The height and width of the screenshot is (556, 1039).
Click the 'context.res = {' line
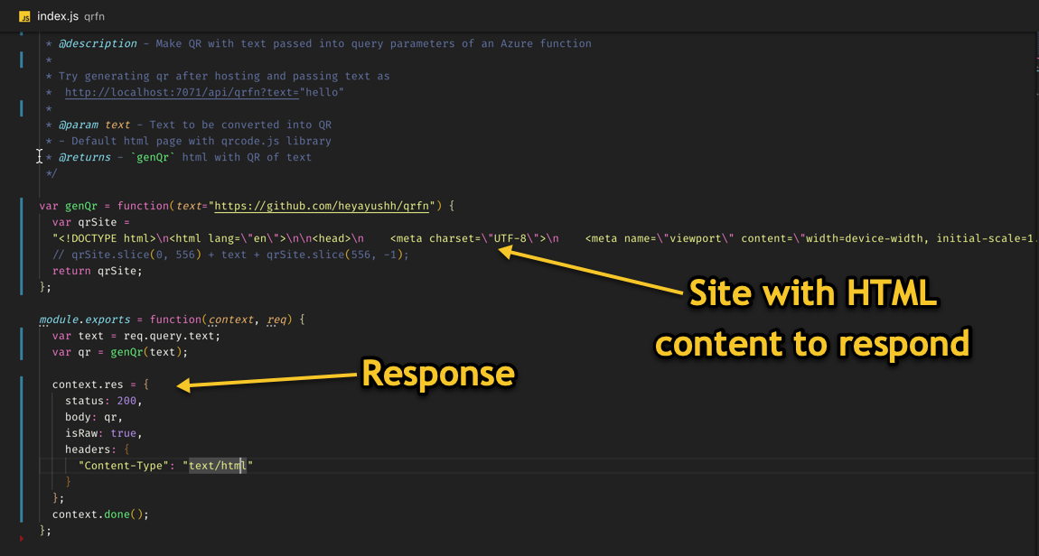pyautogui.click(x=100, y=385)
